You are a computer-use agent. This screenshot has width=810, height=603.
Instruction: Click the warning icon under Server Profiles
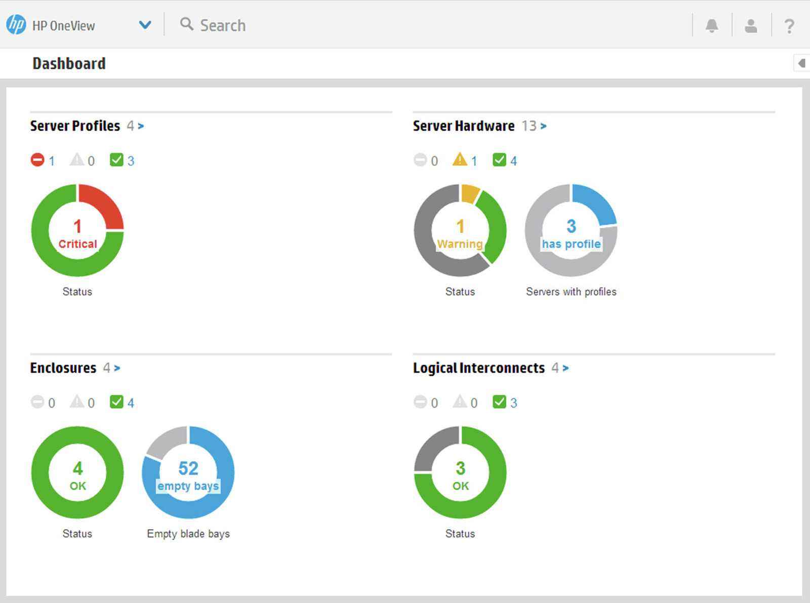click(x=77, y=159)
